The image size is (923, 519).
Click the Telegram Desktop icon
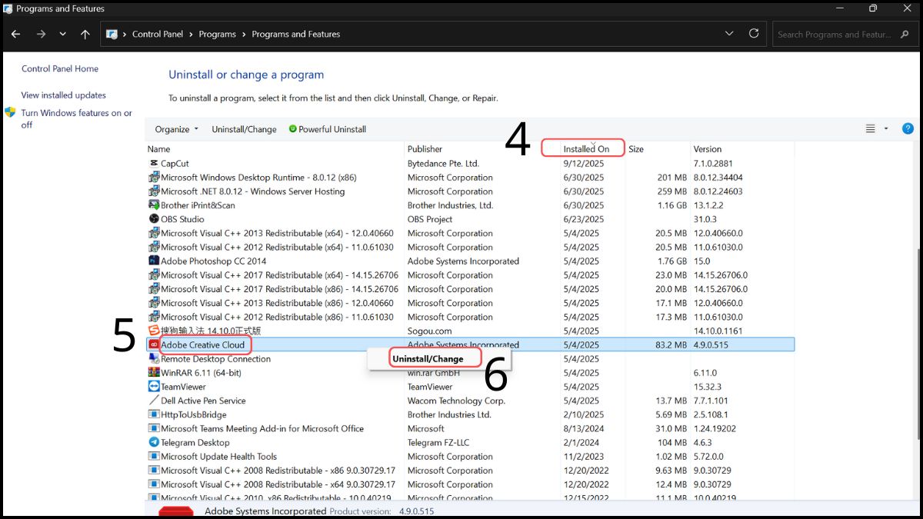tap(153, 443)
